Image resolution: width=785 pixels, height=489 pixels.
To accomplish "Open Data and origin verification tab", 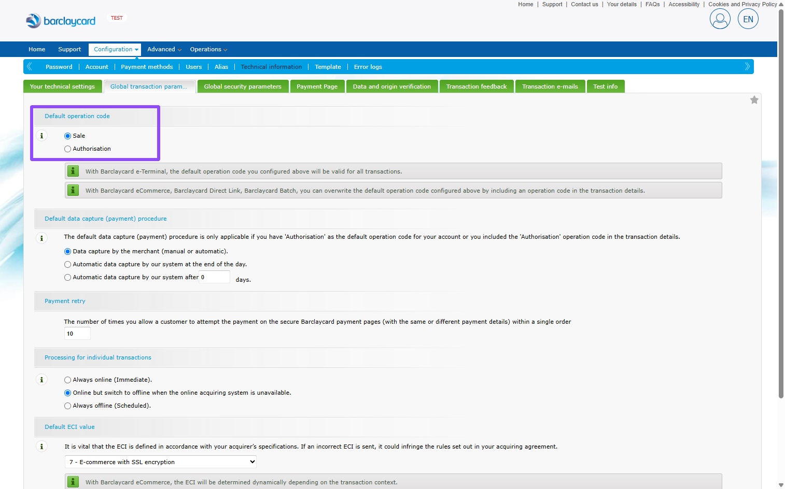I will click(x=392, y=87).
